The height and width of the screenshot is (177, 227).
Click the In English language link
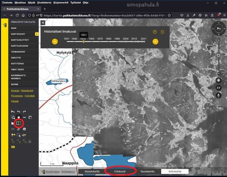30,96
